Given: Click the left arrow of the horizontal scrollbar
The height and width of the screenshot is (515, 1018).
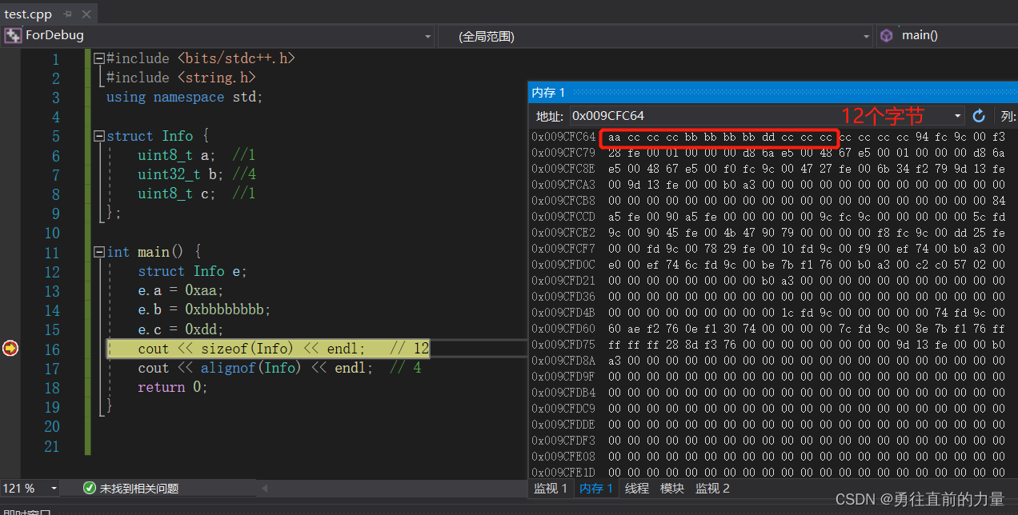Looking at the screenshot, I should 265,488.
